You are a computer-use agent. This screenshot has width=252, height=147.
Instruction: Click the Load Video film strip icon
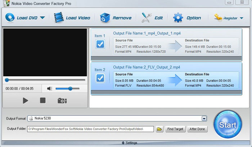pyautogui.click(x=59, y=17)
